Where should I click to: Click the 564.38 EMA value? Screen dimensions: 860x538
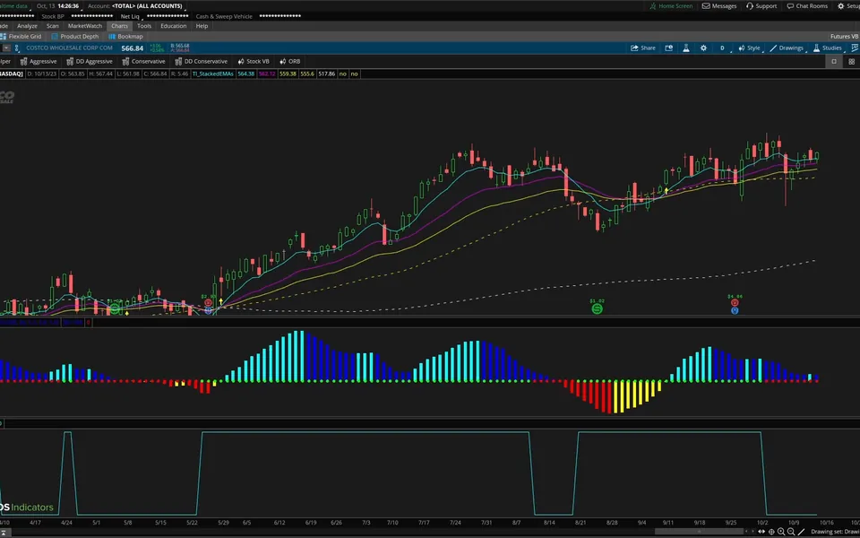245,74
